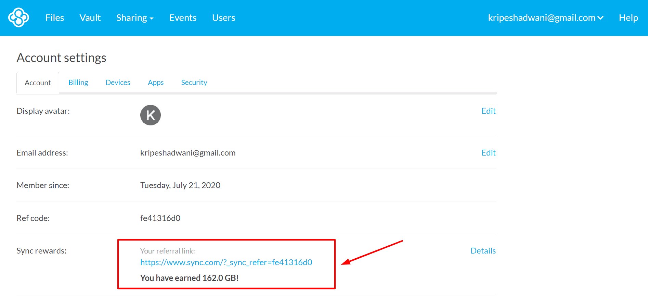The image size is (648, 296).
Task: Edit the email address
Action: tap(488, 153)
